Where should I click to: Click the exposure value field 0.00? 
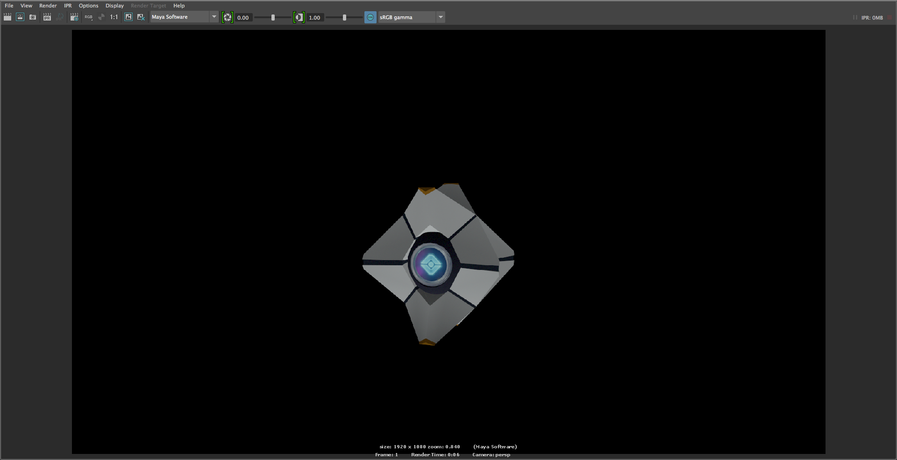[243, 18]
